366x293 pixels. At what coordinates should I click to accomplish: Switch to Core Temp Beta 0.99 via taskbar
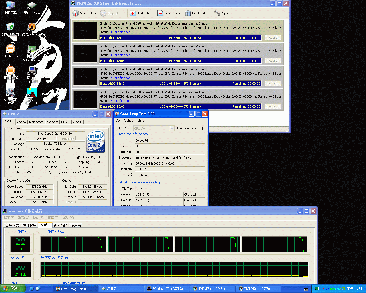coord(75,289)
